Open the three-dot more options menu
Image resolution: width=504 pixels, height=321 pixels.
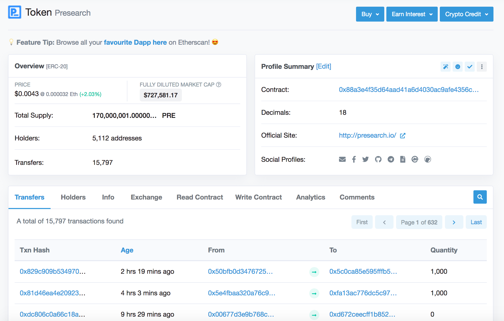pos(482,67)
